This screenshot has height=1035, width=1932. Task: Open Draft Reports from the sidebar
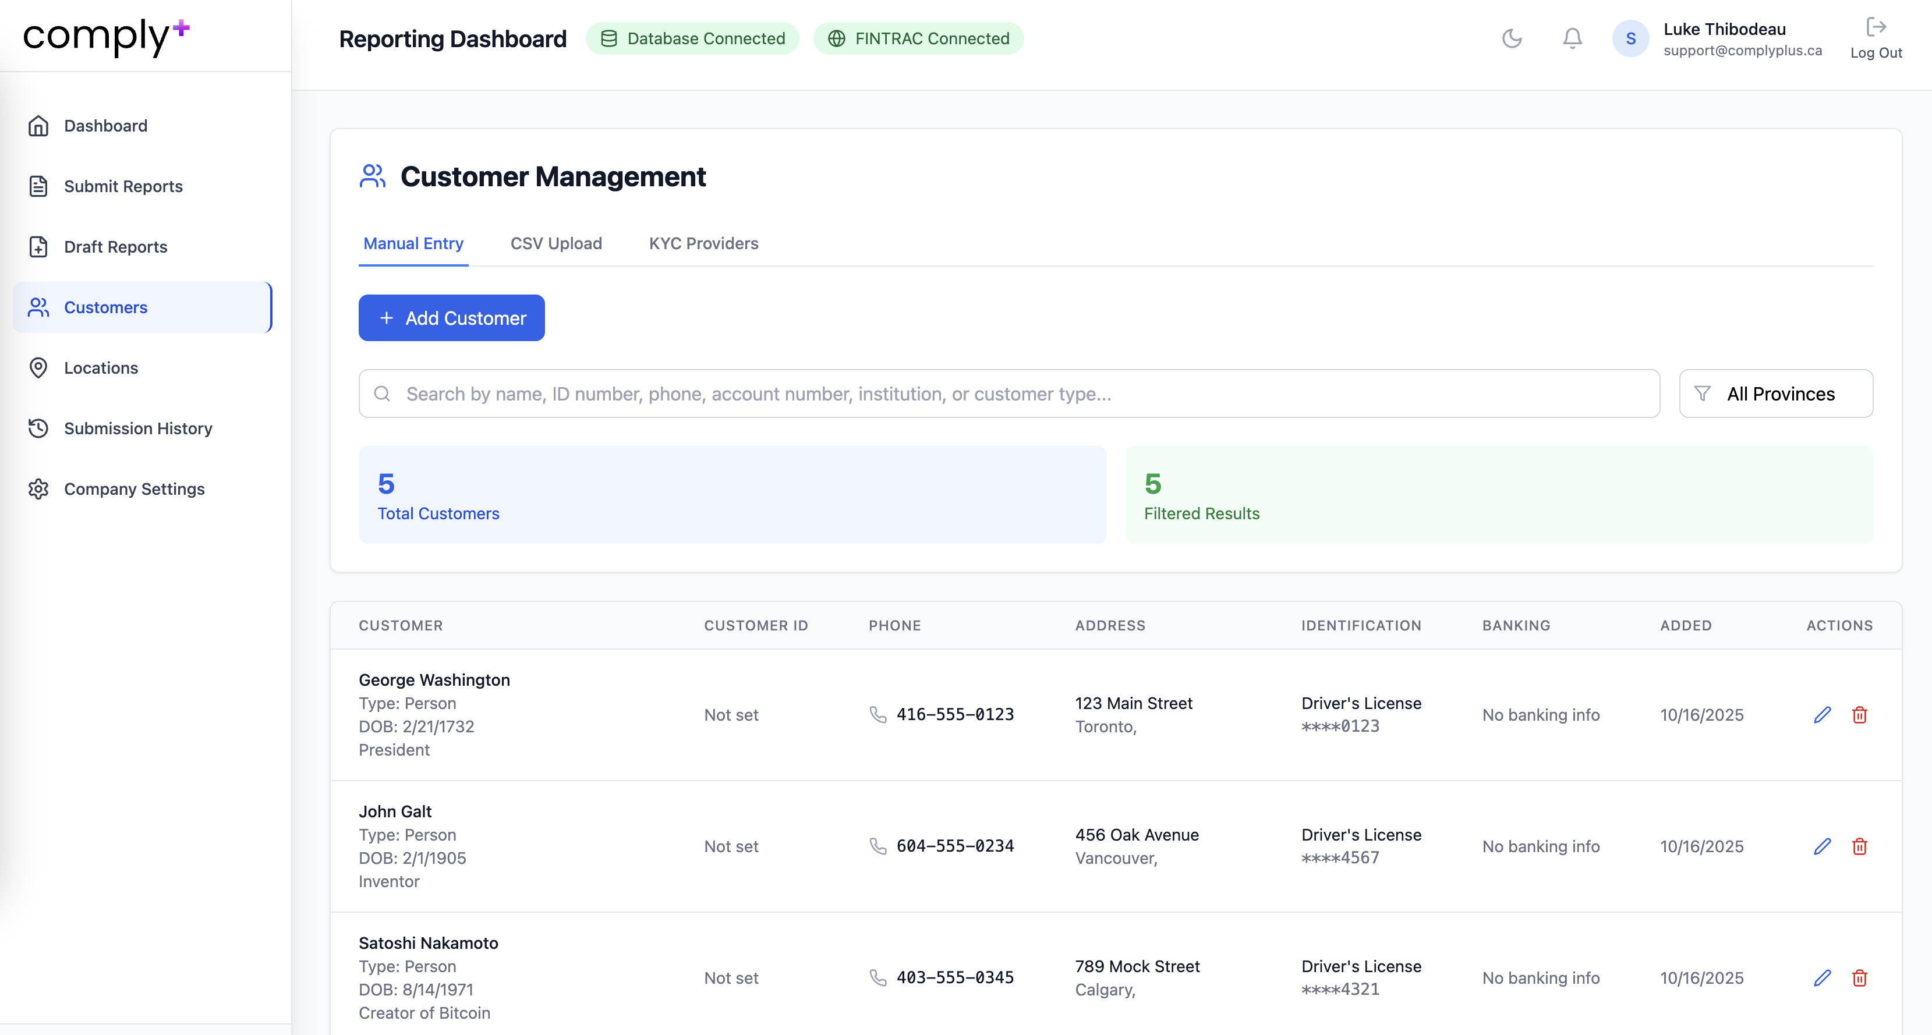point(115,247)
